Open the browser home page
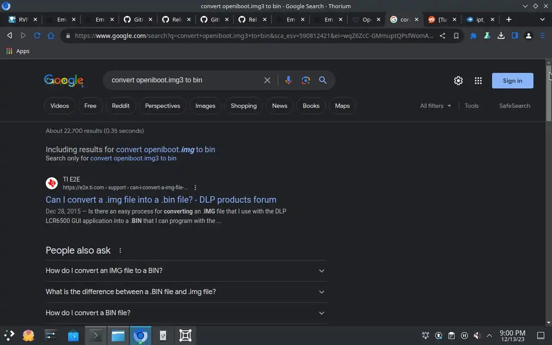 click(x=51, y=36)
